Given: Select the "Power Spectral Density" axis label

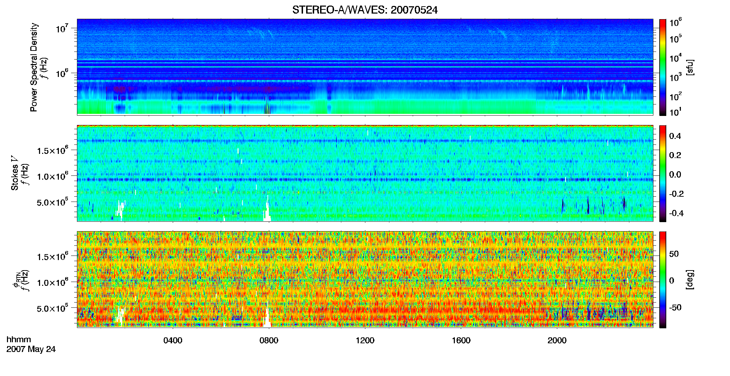Looking at the screenshot, I should point(34,67).
